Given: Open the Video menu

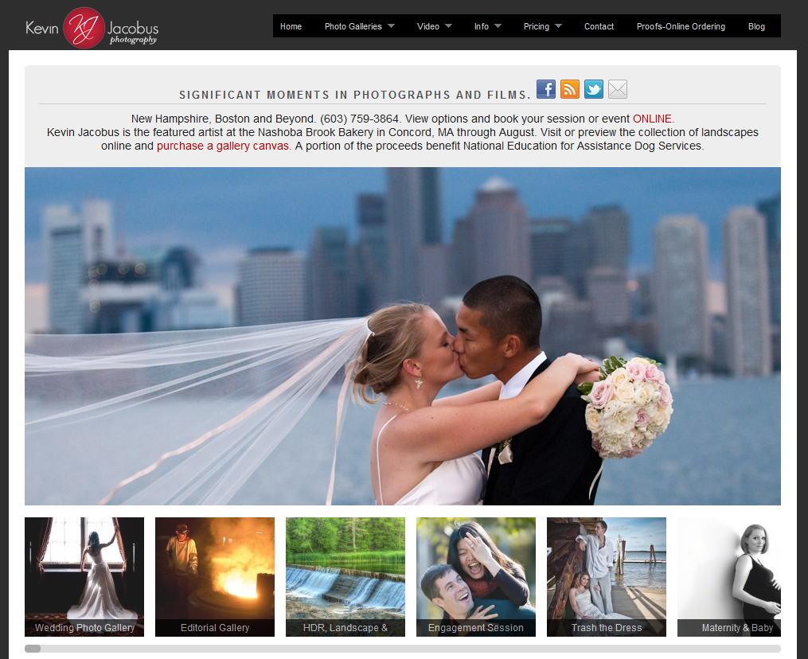Looking at the screenshot, I should pos(427,26).
